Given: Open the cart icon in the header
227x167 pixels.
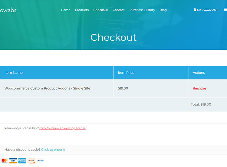Looking at the screenshot, I should click(x=225, y=10).
